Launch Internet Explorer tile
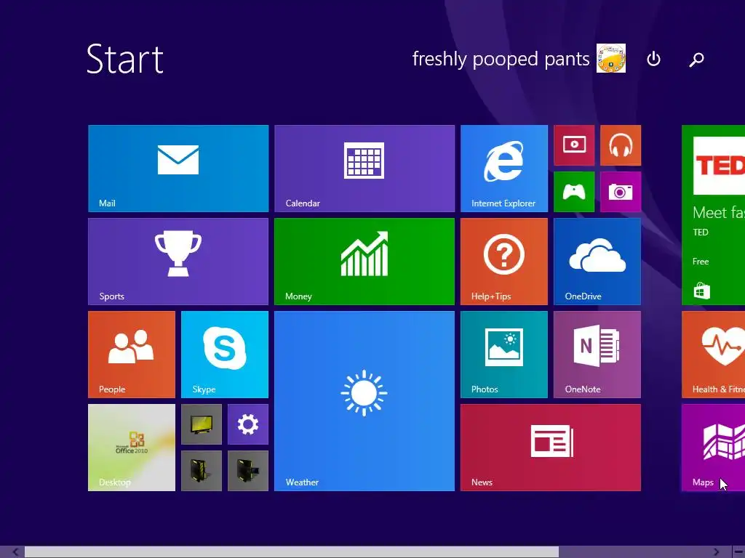 pos(504,169)
